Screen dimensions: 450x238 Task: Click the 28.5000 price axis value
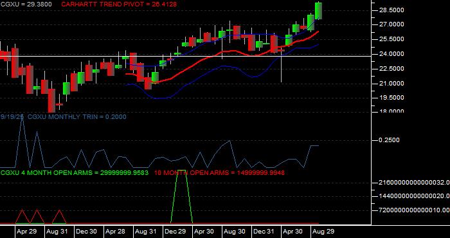pyautogui.click(x=392, y=10)
